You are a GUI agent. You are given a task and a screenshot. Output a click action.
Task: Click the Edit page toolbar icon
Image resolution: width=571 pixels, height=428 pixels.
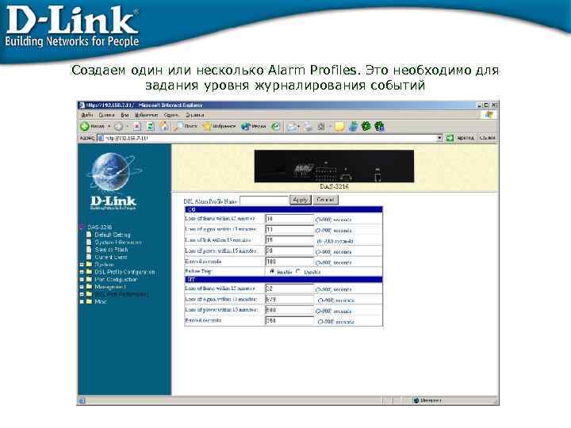321,127
